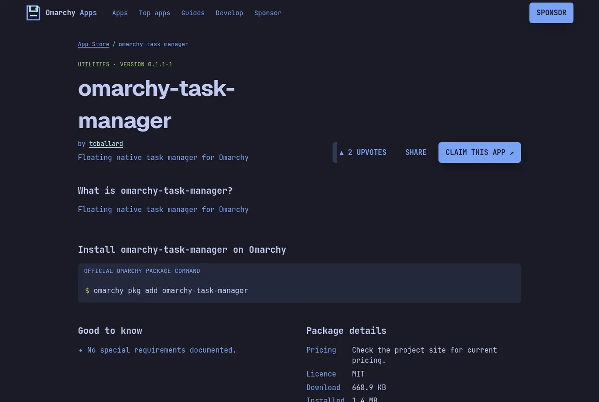The height and width of the screenshot is (402, 599).
Task: Click the SHARE button
Action: [x=416, y=152]
